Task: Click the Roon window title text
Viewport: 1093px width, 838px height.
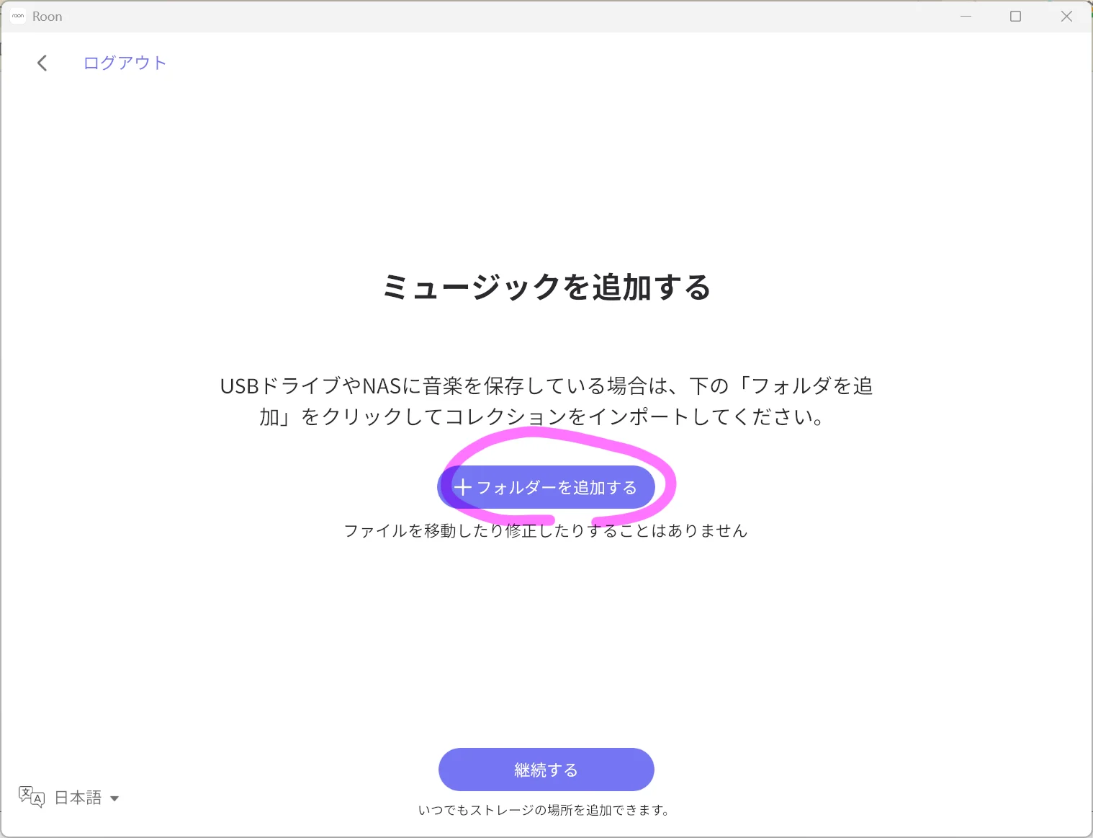Action: click(x=48, y=17)
